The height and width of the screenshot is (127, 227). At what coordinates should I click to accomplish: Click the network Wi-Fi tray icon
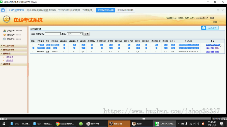point(190,124)
